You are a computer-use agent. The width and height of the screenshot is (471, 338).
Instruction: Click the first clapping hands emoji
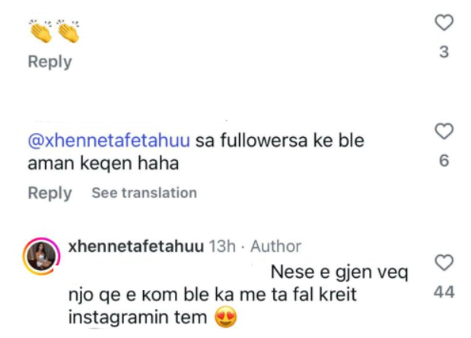[x=40, y=31]
